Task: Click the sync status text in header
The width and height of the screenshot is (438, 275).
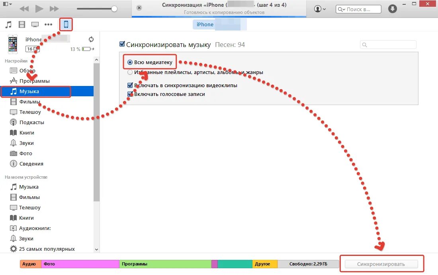Action: [224, 12]
